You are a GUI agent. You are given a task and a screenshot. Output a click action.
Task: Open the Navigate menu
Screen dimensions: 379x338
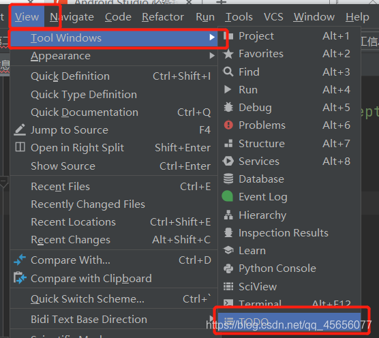pos(72,17)
